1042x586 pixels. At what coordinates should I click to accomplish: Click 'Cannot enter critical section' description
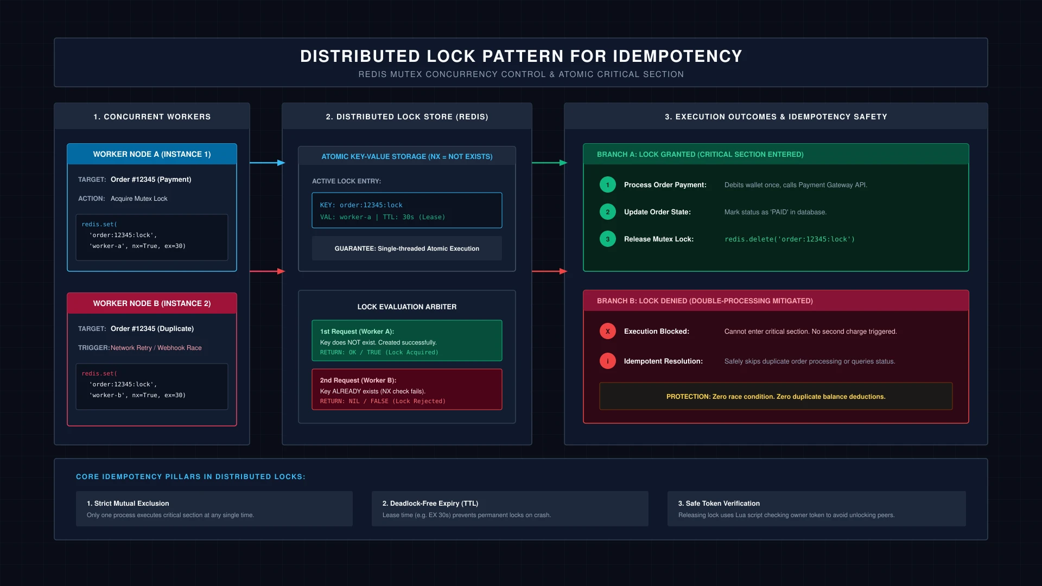pyautogui.click(x=810, y=332)
